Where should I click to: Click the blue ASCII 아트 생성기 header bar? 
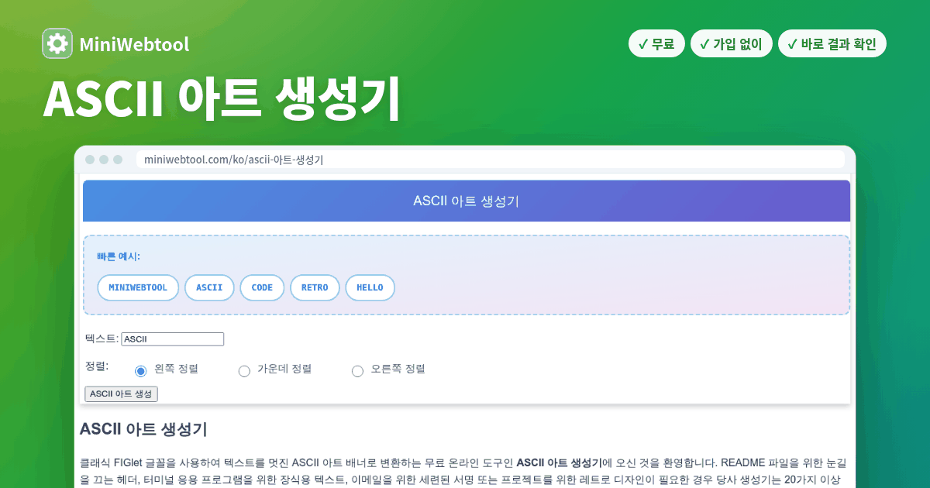pos(467,201)
